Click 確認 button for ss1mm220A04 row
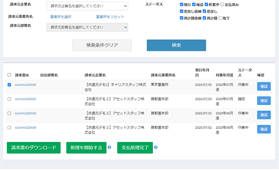Screen dimensions: 279x171 (264, 129)
